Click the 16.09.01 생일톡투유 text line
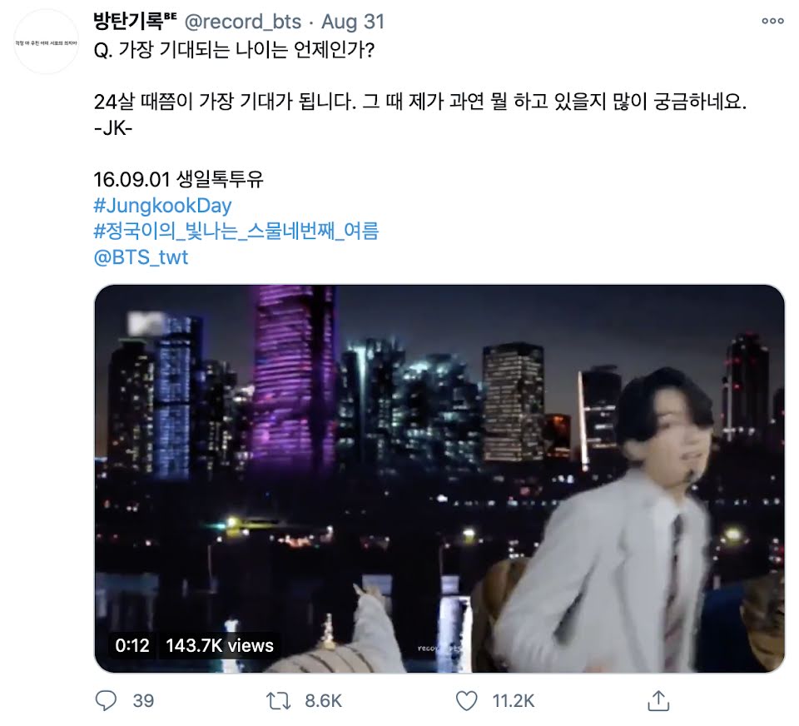 178,179
